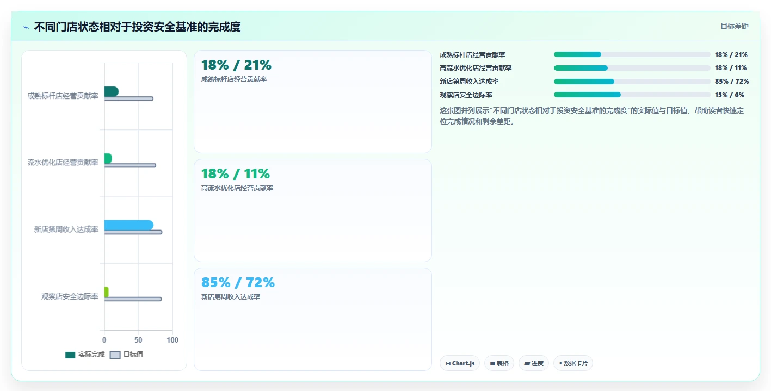Click the grey target bar for 观察店安全边际率

[133, 299]
